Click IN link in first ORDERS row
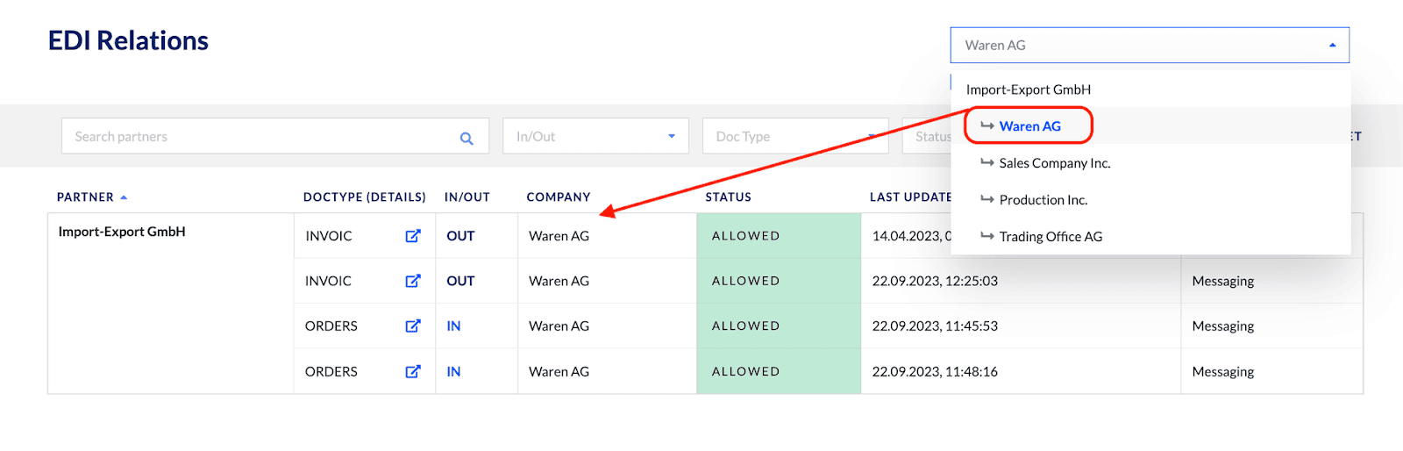This screenshot has width=1403, height=451. pos(453,326)
